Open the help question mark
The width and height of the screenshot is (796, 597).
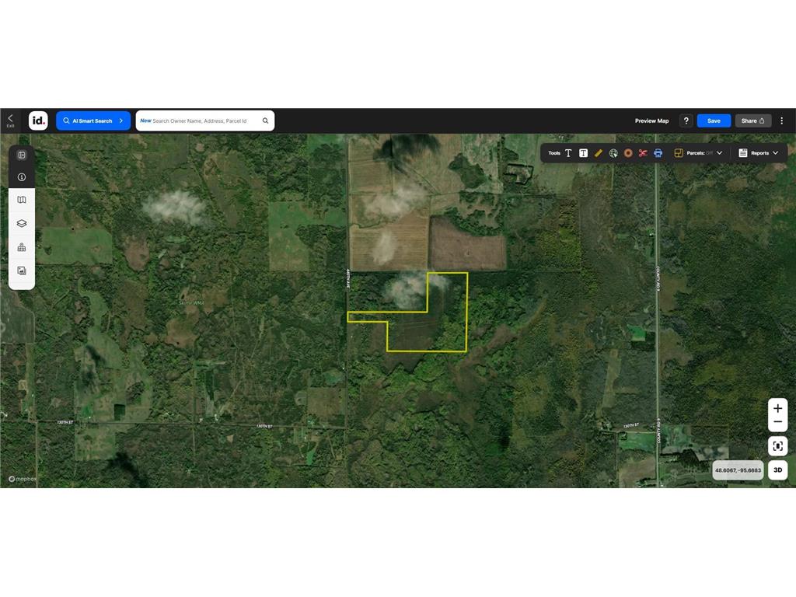pos(686,120)
